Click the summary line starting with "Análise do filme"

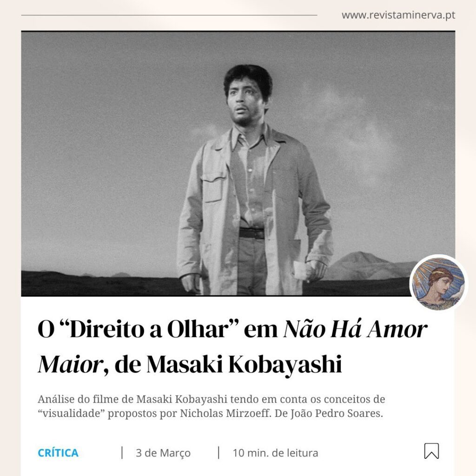212,399
